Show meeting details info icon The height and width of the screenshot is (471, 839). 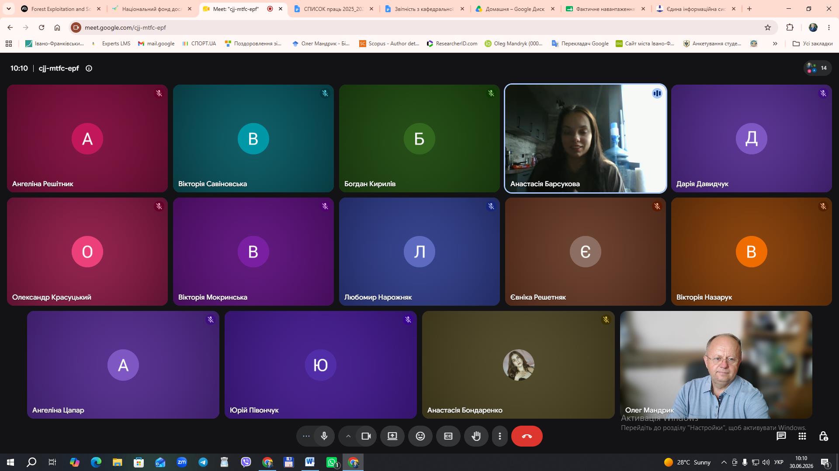(x=89, y=68)
